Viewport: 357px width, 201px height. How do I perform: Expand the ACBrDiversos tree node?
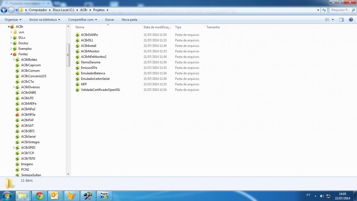14,87
